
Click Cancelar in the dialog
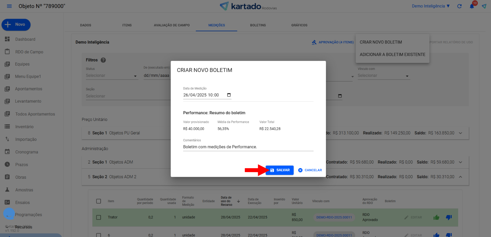tap(310, 170)
